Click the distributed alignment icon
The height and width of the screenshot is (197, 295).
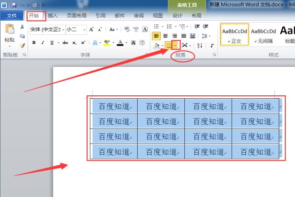(x=192, y=36)
